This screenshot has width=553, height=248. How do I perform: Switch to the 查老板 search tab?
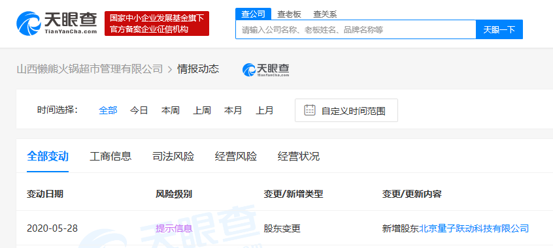click(x=289, y=14)
